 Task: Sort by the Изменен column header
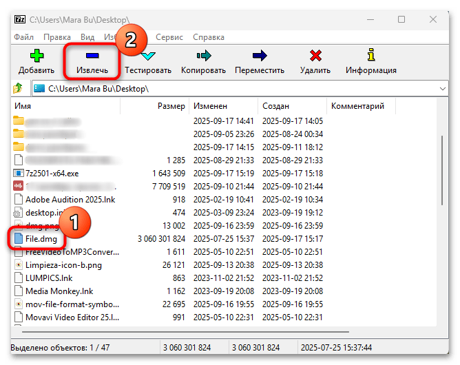[224, 106]
